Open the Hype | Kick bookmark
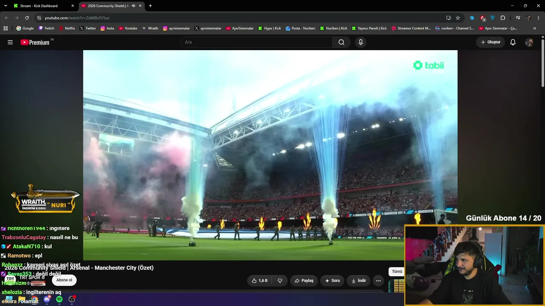545x306 pixels. coord(270,28)
